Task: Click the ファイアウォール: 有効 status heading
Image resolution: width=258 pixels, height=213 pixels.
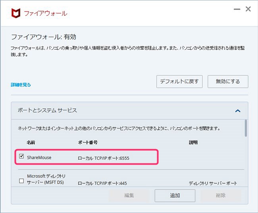Action: 44,37
